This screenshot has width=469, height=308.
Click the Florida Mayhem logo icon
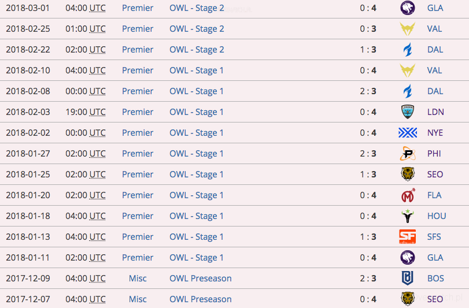pyautogui.click(x=407, y=195)
